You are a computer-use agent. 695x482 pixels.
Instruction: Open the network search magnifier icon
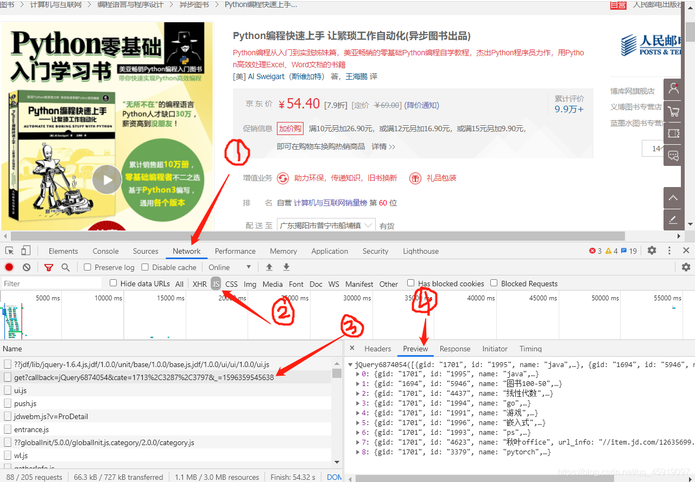[66, 267]
